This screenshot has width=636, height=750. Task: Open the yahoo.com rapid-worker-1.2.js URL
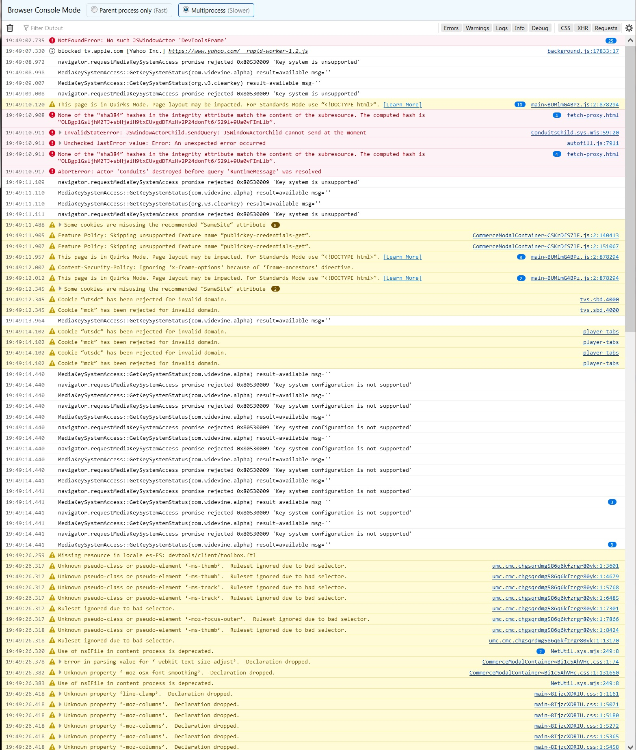(238, 51)
